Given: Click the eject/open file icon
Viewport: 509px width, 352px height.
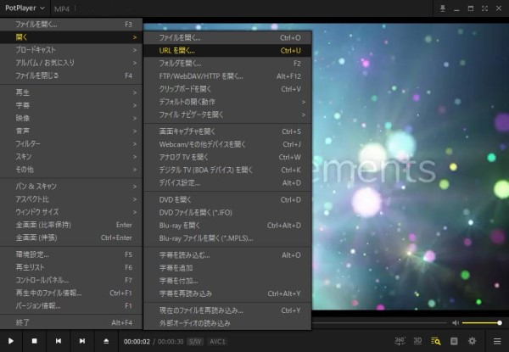Looking at the screenshot, I should 106,341.
